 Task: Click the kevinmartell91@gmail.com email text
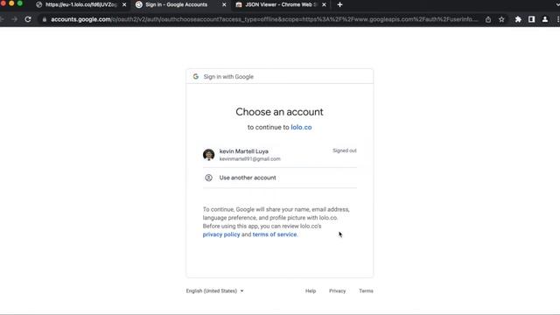pos(249,159)
